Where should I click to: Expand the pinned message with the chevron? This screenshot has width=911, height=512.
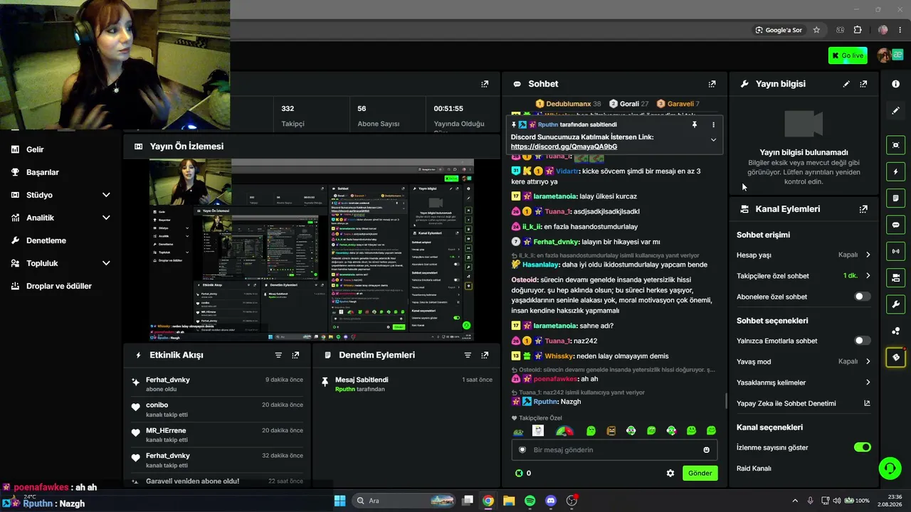[713, 140]
